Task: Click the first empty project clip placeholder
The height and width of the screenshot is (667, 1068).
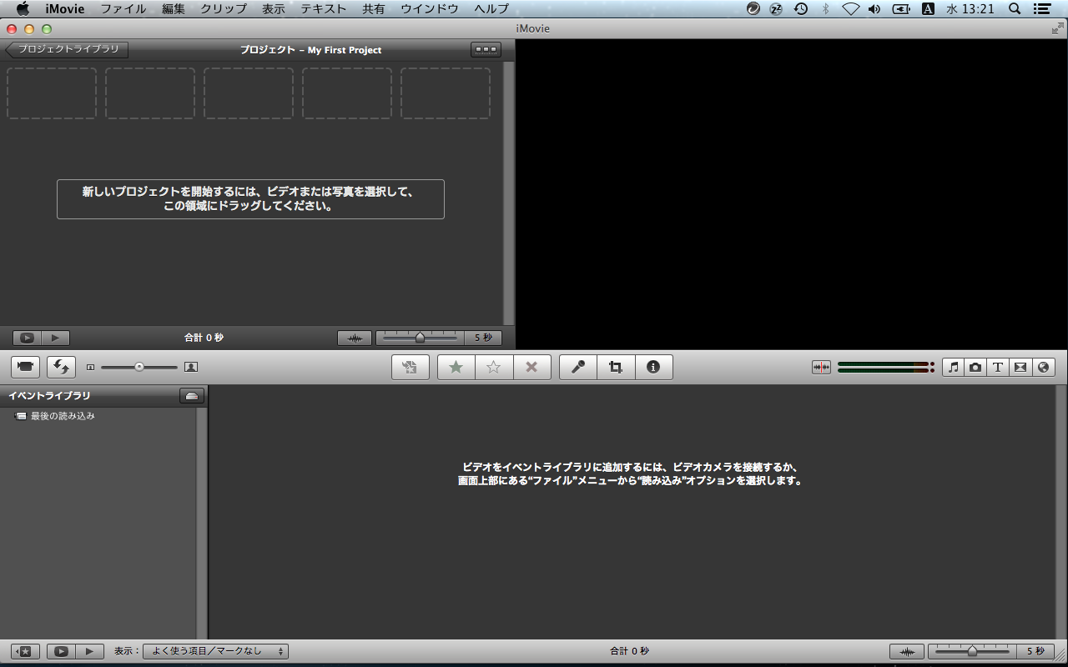Action: (x=52, y=93)
